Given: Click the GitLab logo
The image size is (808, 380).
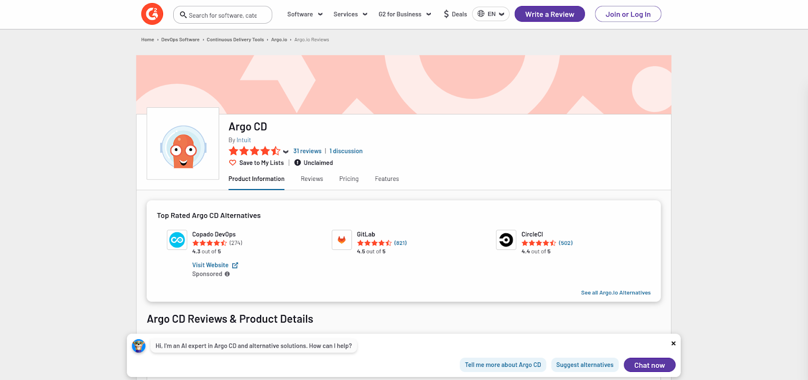Looking at the screenshot, I should [x=341, y=240].
